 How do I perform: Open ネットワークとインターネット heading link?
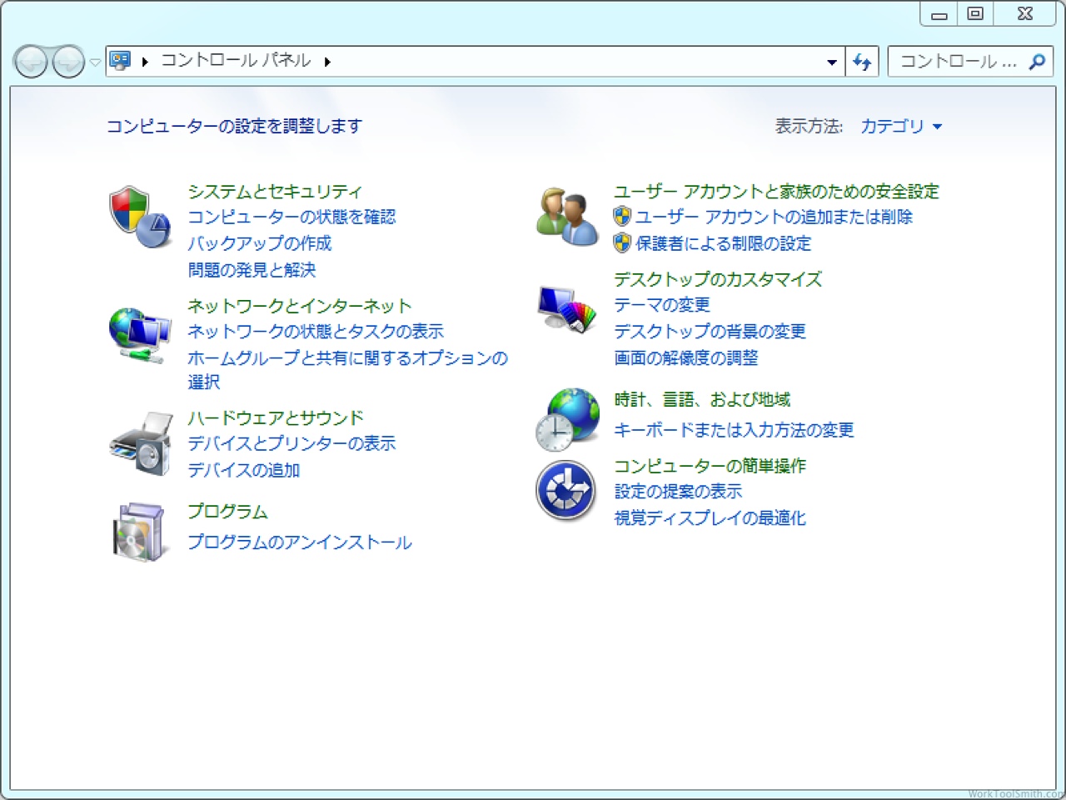pos(300,306)
